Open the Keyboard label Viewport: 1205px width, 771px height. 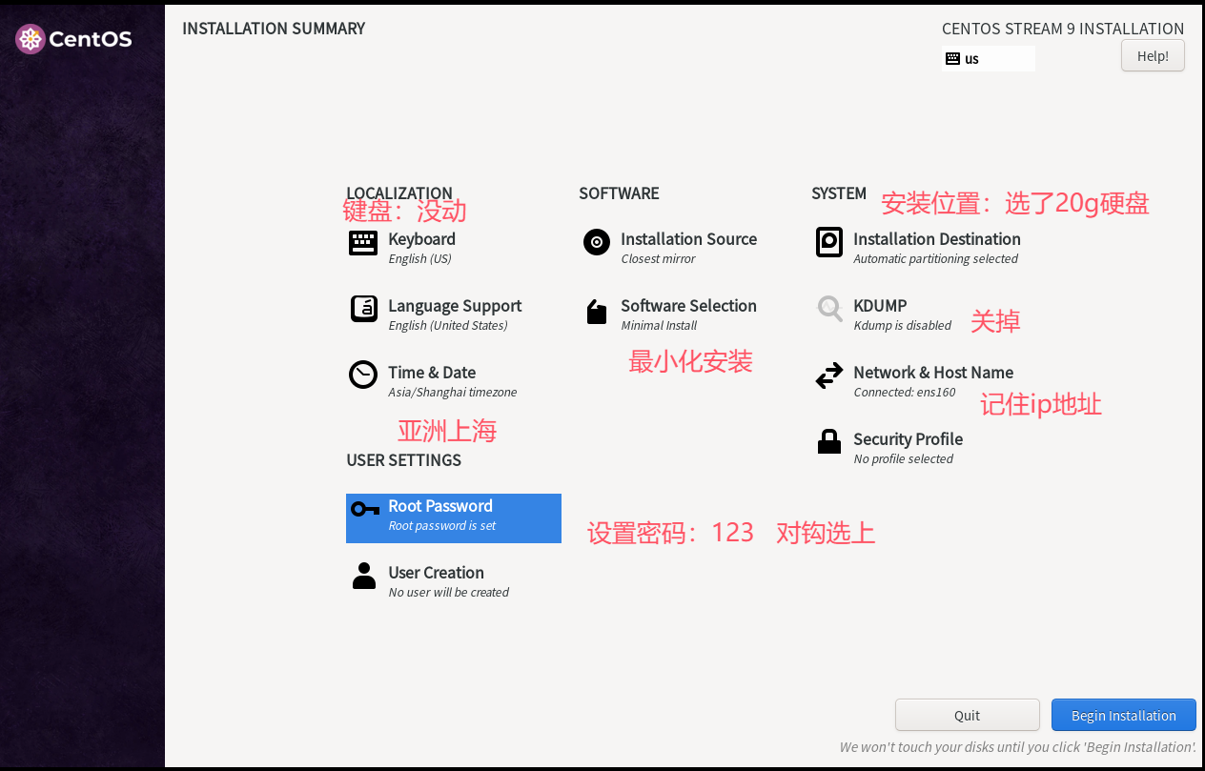point(421,239)
